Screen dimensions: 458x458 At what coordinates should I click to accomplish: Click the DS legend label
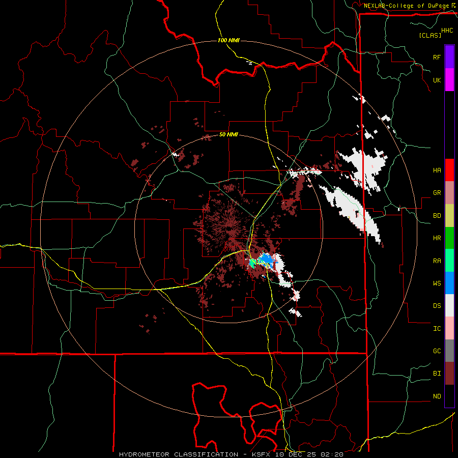(437, 306)
